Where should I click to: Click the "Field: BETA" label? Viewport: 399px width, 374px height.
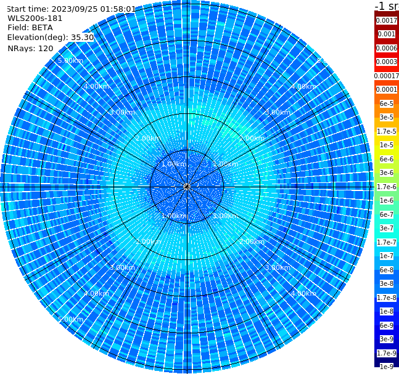point(30,28)
